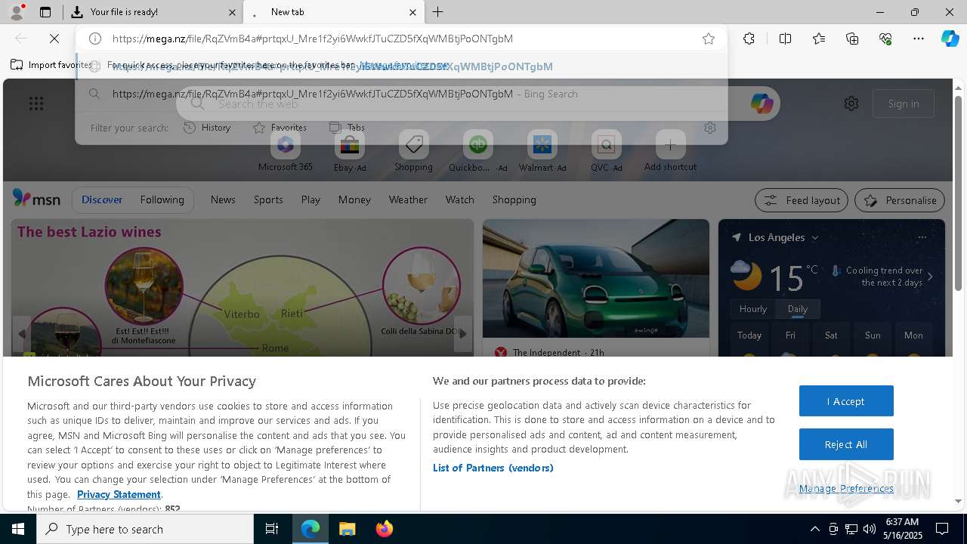Open the Walmart ad shortcut
Viewport: 967px width, 544px height.
click(542, 151)
